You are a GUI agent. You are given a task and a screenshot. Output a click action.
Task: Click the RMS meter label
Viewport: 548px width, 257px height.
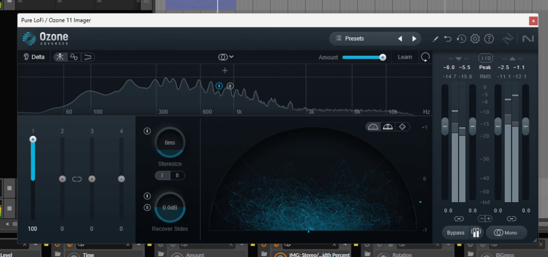coord(485,77)
